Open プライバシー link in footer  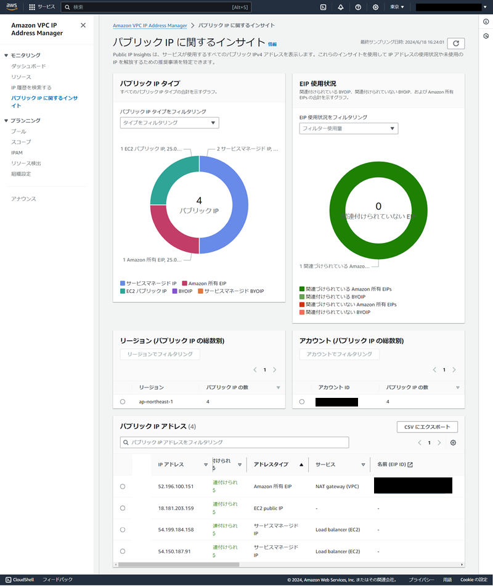[x=422, y=580]
